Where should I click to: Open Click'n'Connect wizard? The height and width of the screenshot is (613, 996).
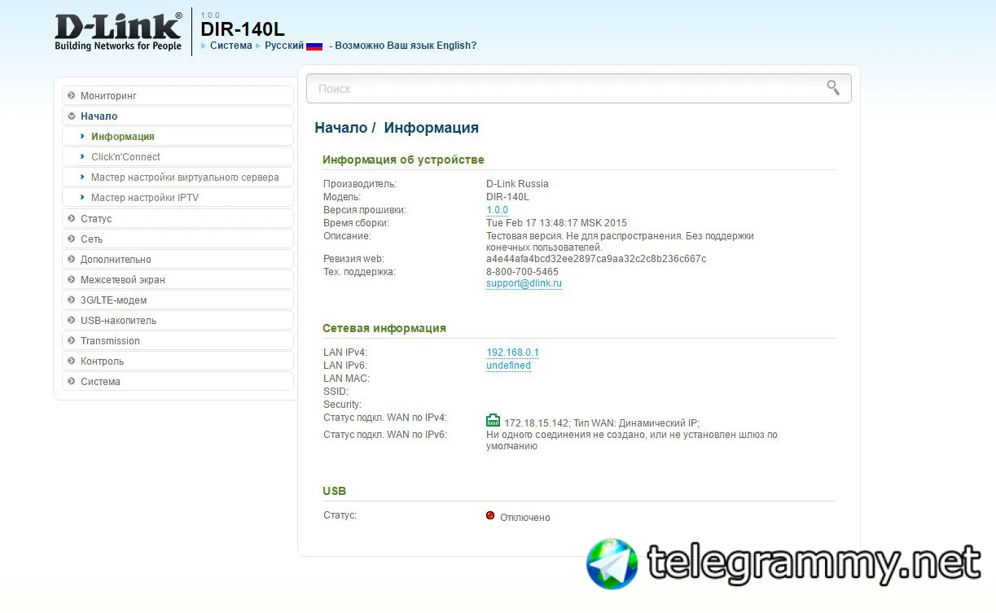178,157
